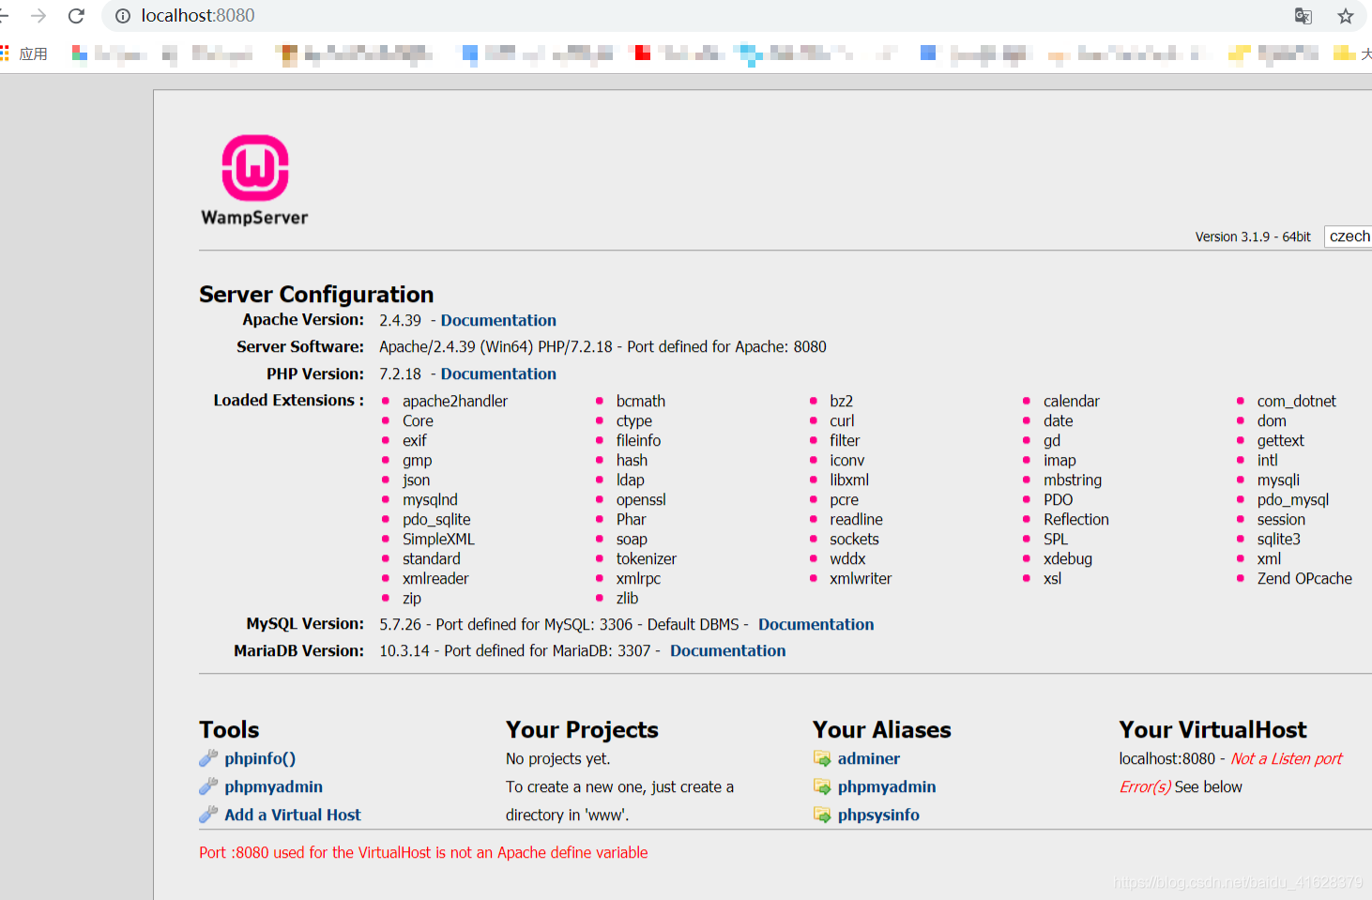
Task: Click the 'Your VirtualHost' heading
Action: pos(1212,729)
